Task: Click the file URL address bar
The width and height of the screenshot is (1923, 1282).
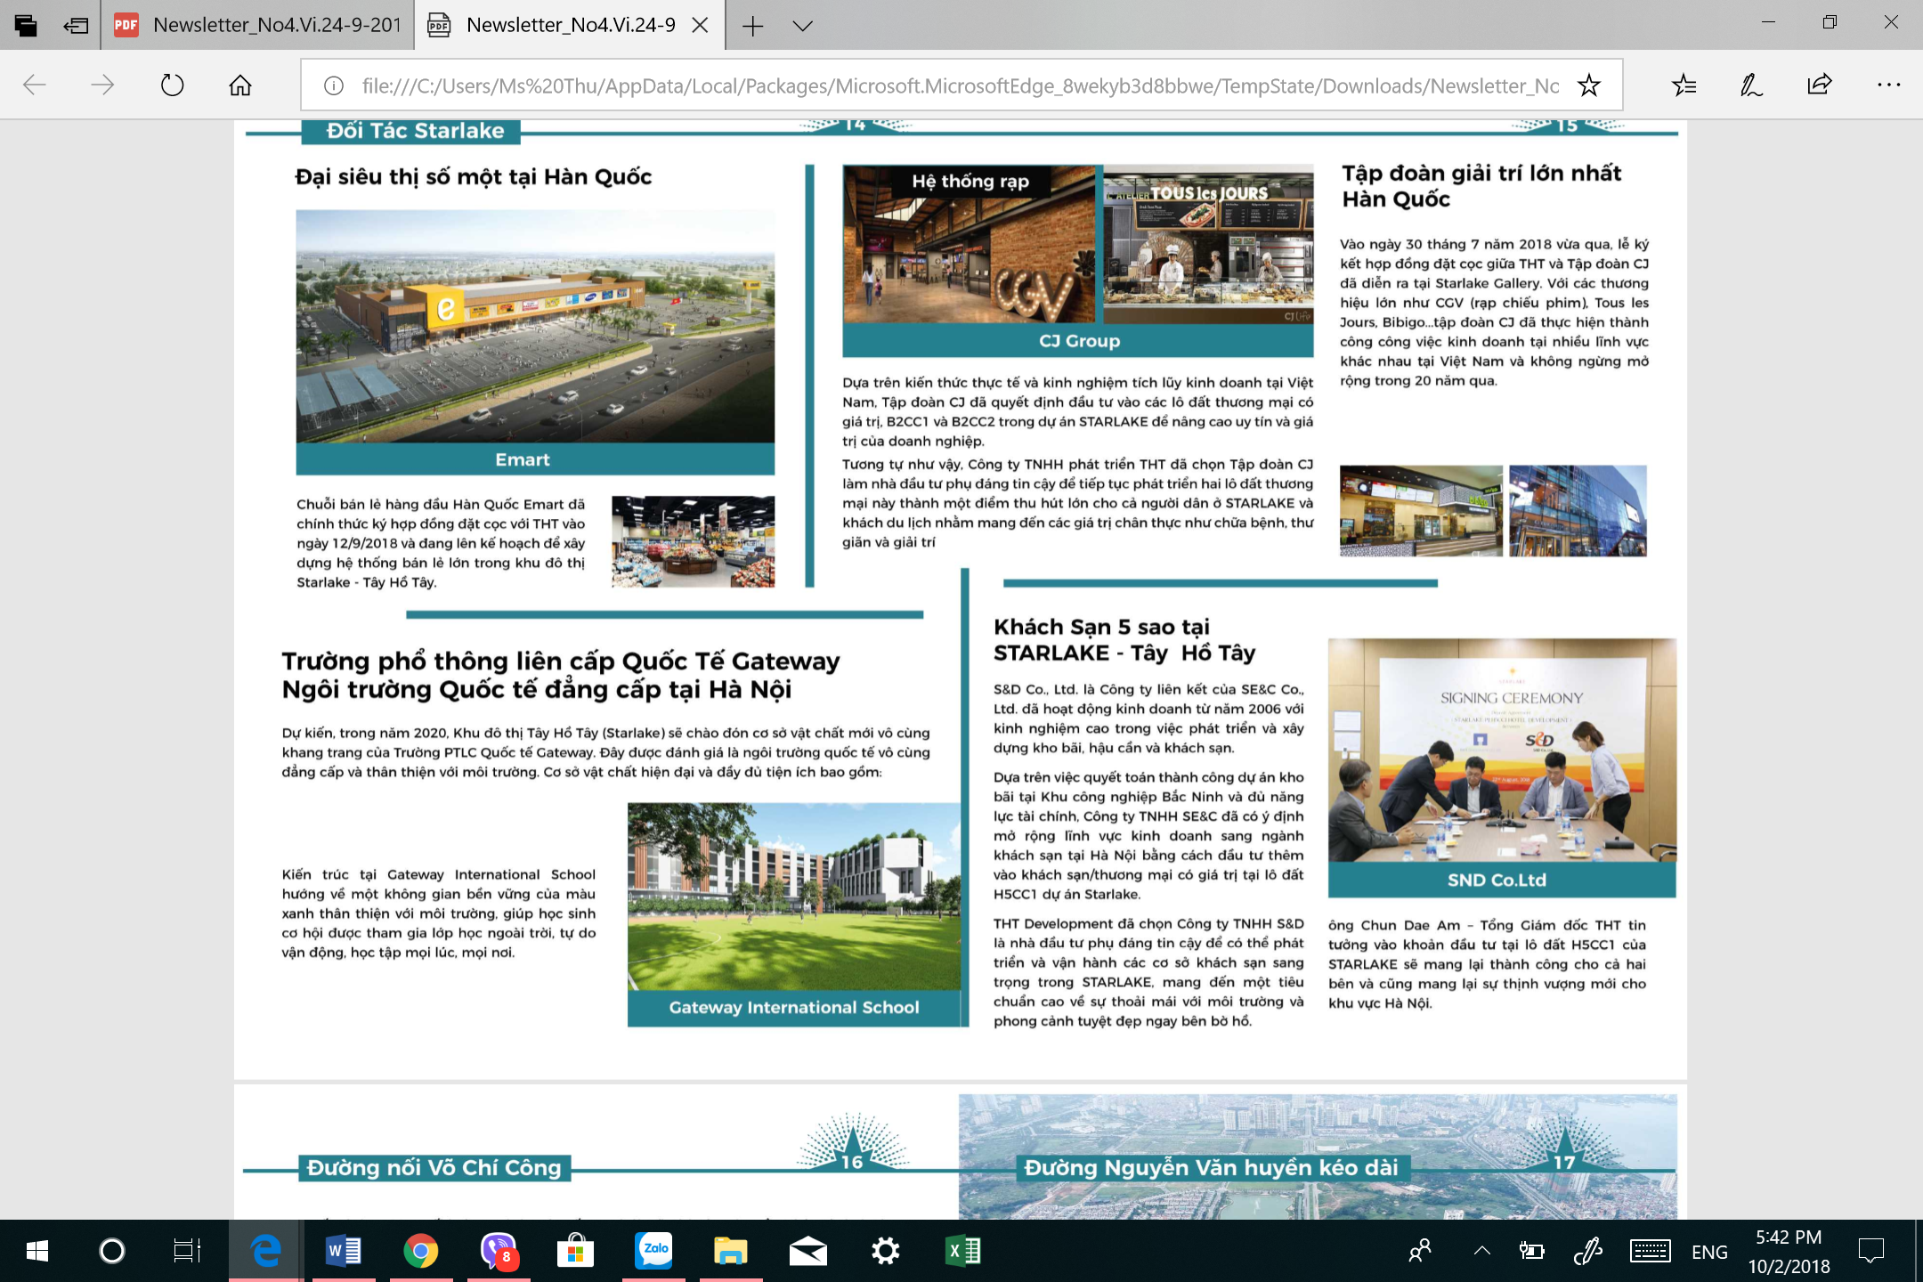Action: (961, 85)
